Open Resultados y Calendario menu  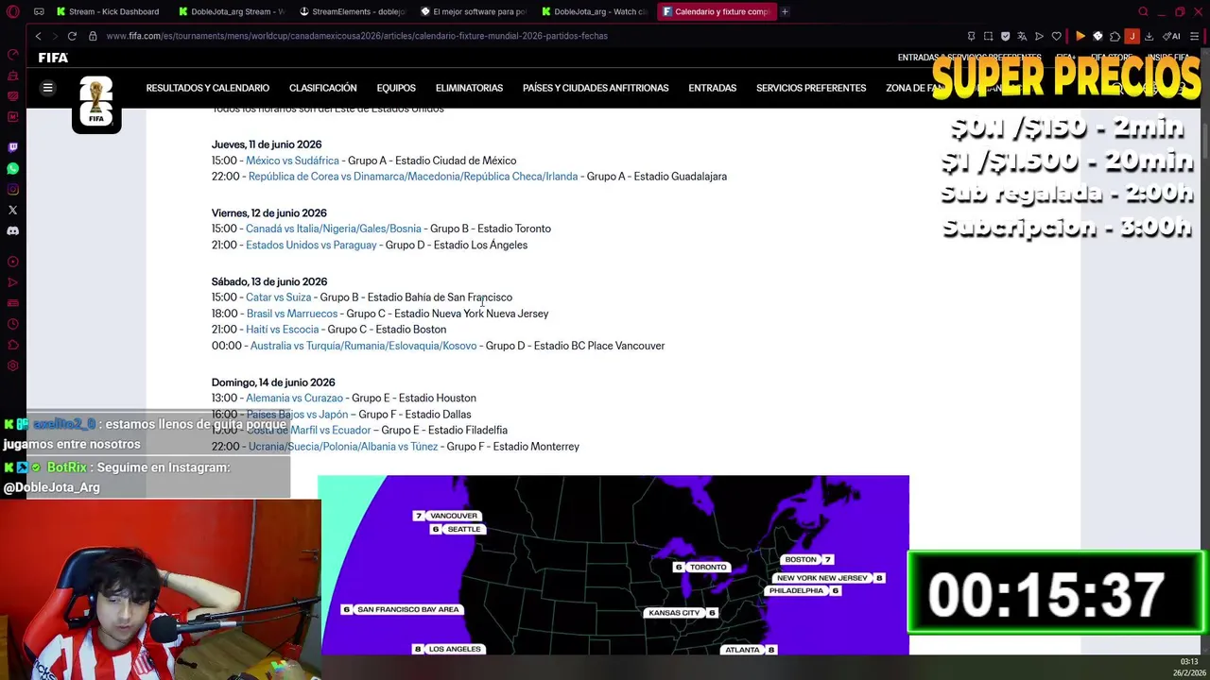pyautogui.click(x=207, y=88)
